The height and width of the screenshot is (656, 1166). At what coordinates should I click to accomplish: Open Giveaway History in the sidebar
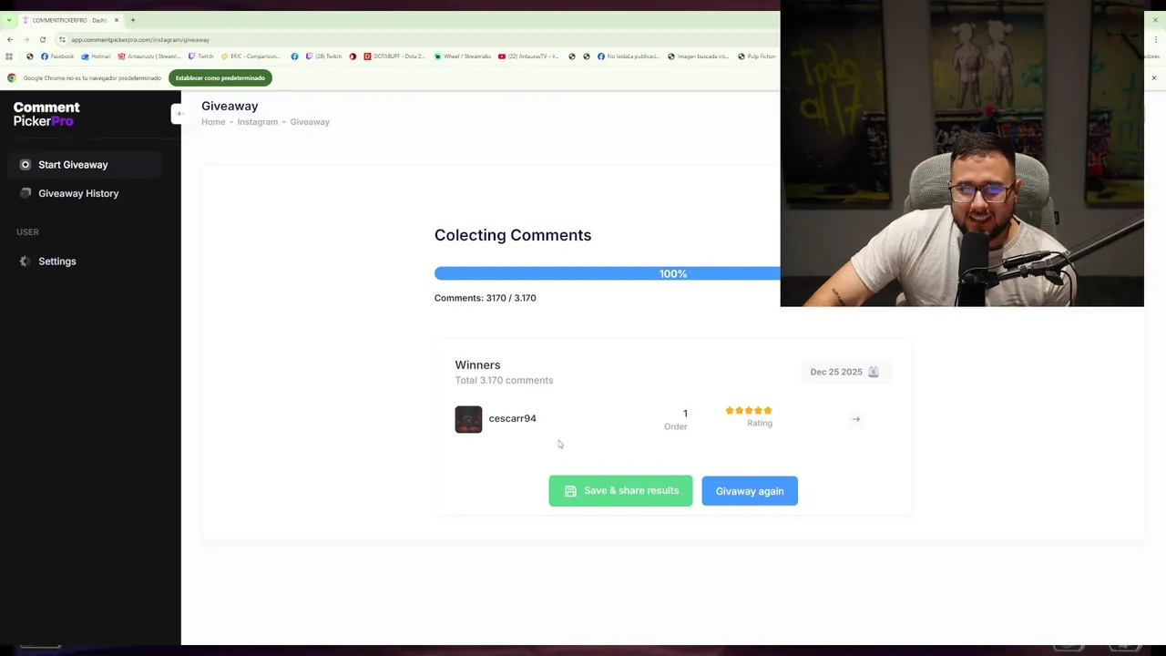click(78, 193)
